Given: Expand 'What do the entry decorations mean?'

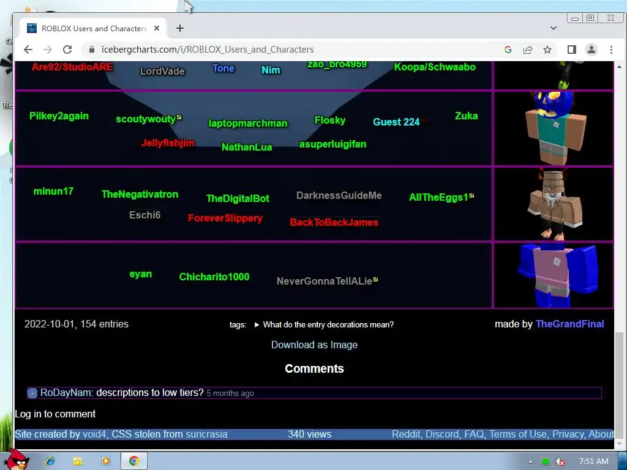Looking at the screenshot, I should [x=324, y=324].
